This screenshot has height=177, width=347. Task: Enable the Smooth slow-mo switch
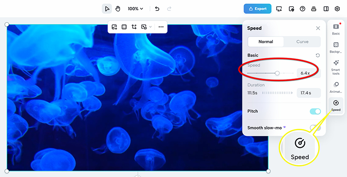(x=315, y=128)
